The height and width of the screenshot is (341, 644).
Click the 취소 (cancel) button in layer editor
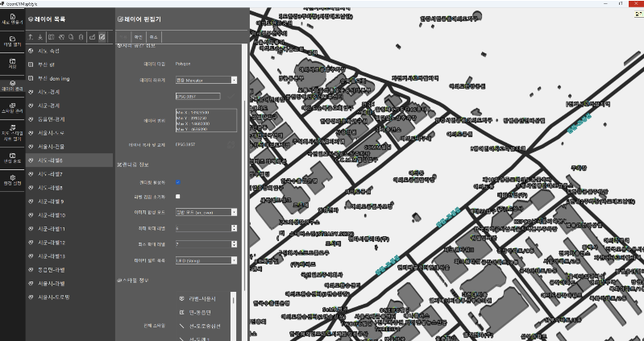(x=154, y=37)
